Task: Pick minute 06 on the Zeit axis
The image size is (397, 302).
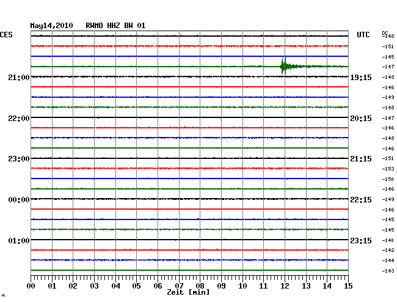Action: (x=158, y=285)
